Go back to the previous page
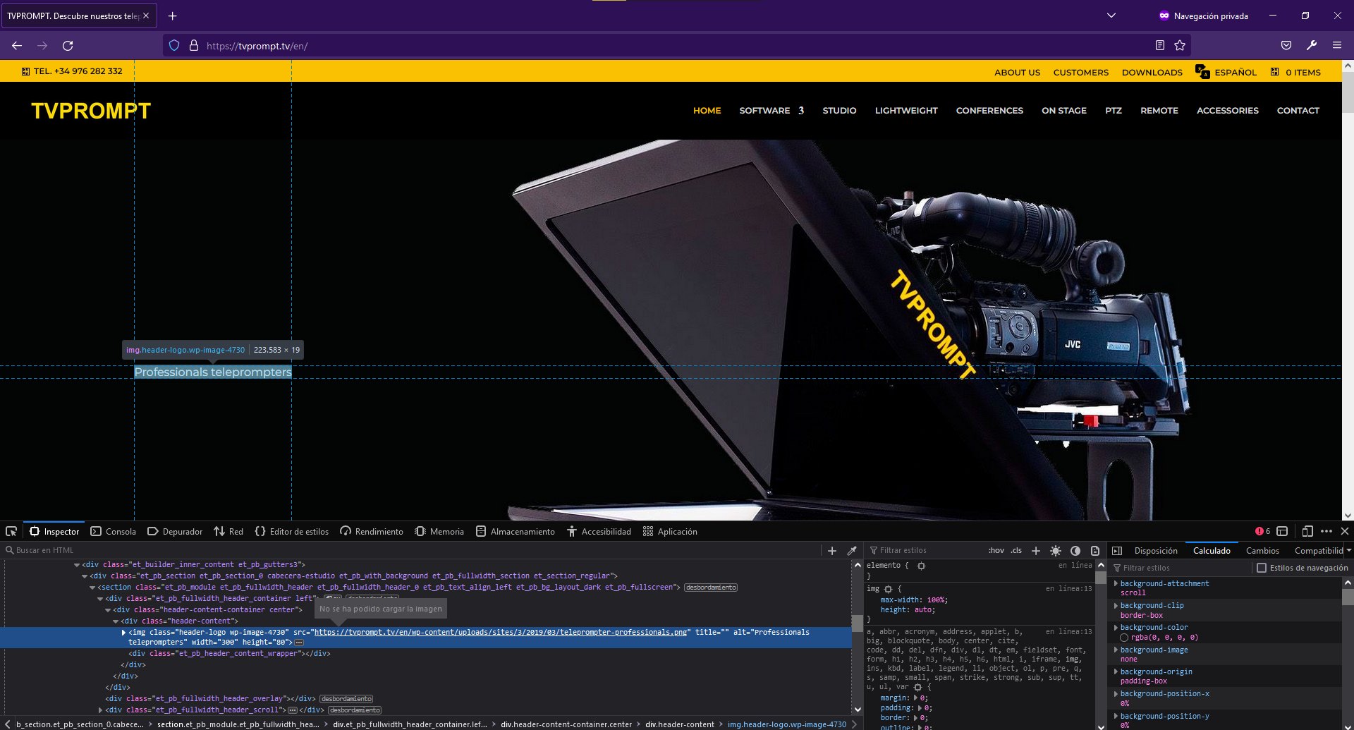1354x730 pixels. click(17, 46)
